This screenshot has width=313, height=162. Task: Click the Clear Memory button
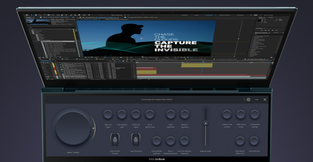click(254, 141)
